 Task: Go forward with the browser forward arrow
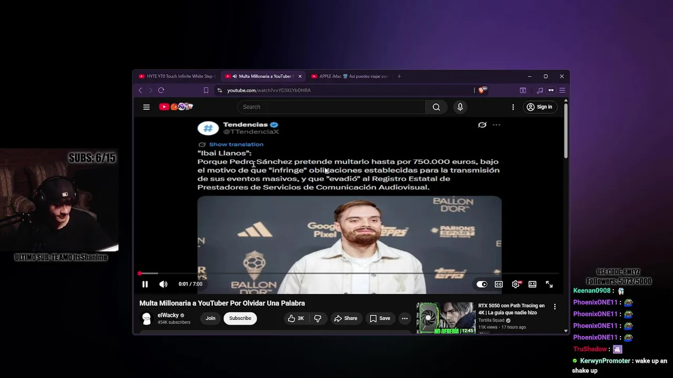coord(150,90)
